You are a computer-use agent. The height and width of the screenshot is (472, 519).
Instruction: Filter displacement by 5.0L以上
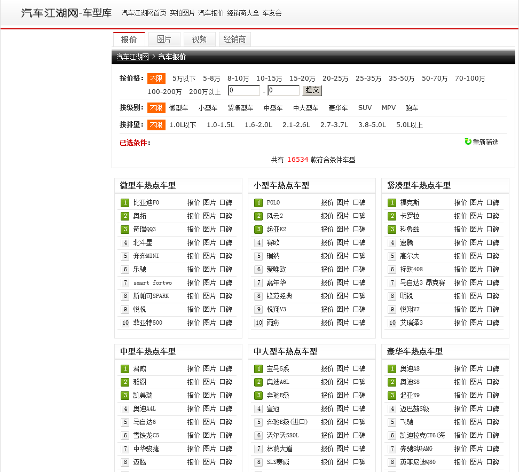click(410, 125)
